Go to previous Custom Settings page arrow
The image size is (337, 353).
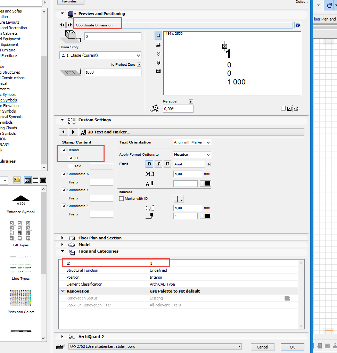point(63,132)
